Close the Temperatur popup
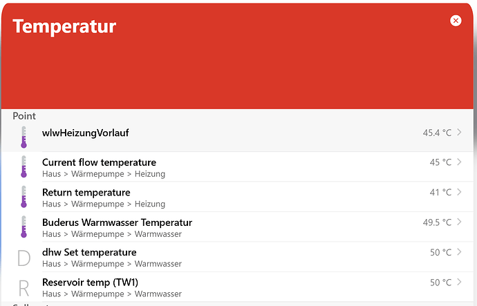 click(x=456, y=21)
